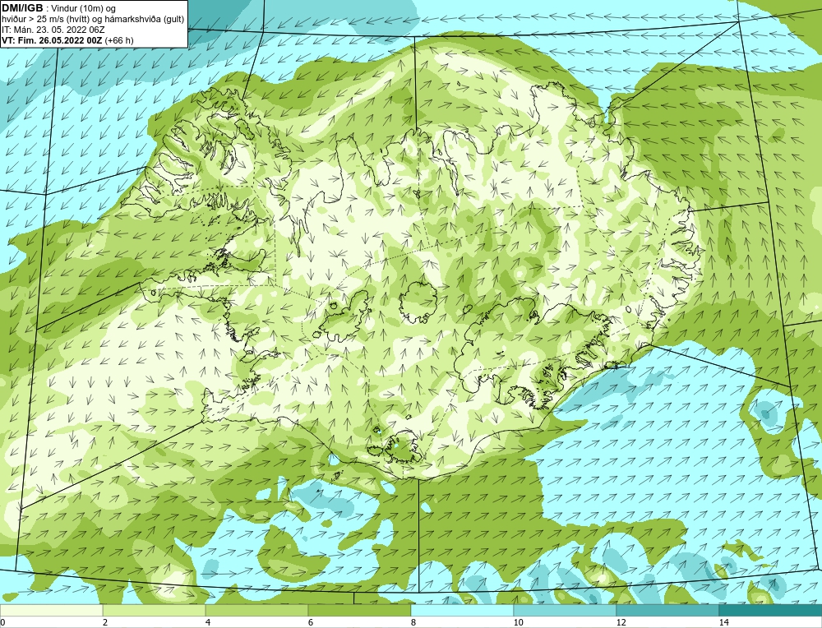This screenshot has height=628, width=822.
Task: Click the 4-6 m/s green legend swatch
Action: pos(256,610)
